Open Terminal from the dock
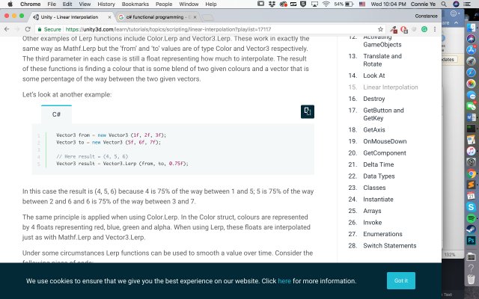Screen dimensions: 479x299 471,129
